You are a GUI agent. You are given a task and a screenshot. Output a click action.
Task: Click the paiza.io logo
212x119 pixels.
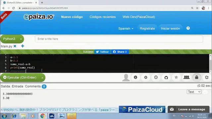pos(39,17)
